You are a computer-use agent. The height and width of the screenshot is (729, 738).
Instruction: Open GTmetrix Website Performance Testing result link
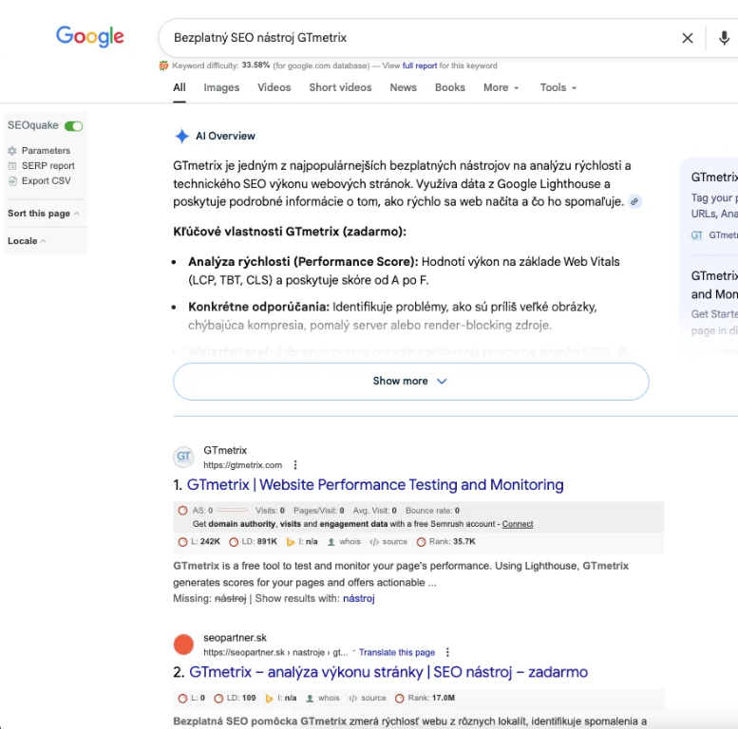point(375,485)
